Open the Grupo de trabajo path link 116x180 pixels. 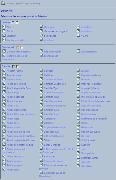point(31,4)
